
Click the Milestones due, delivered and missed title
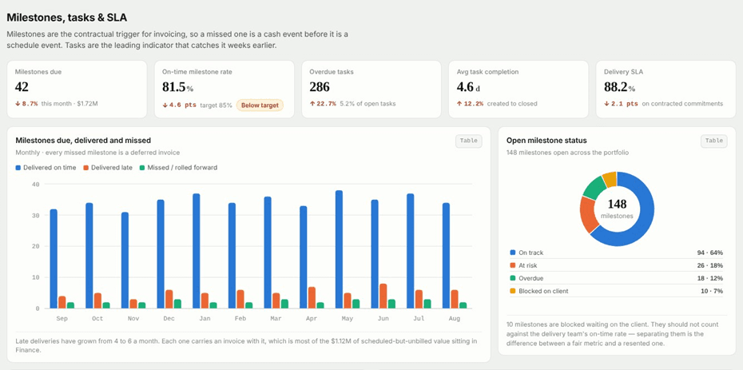[x=83, y=140]
